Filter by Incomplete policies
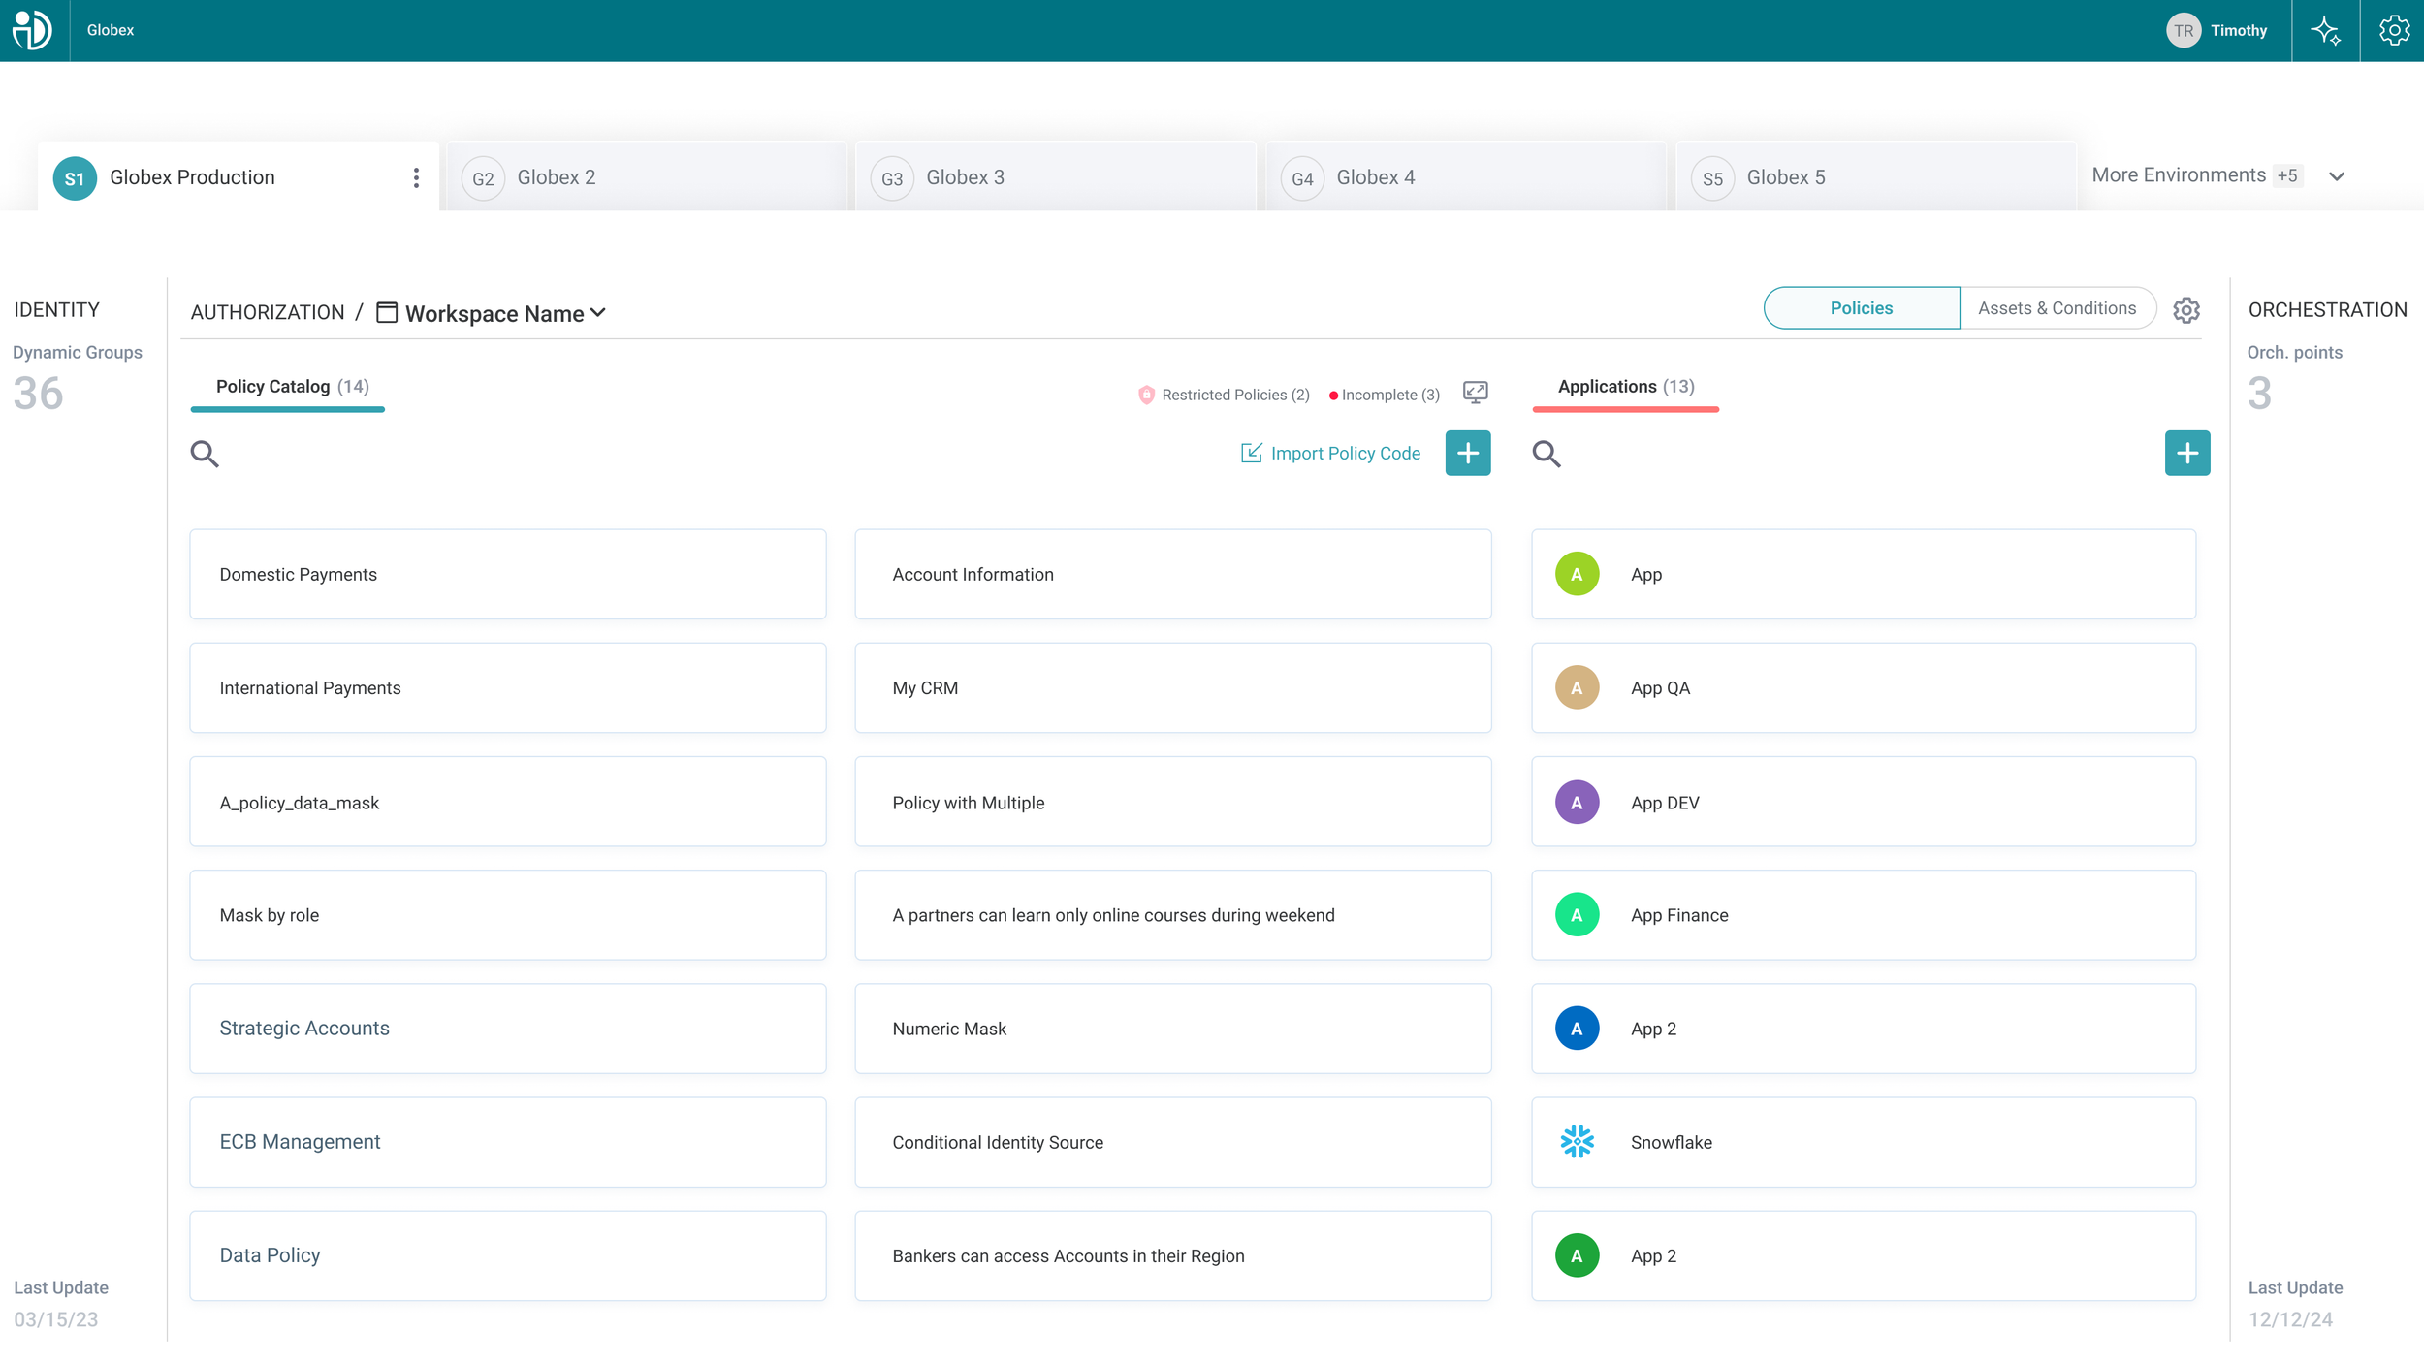Viewport: 2424px width, 1363px height. (1385, 395)
